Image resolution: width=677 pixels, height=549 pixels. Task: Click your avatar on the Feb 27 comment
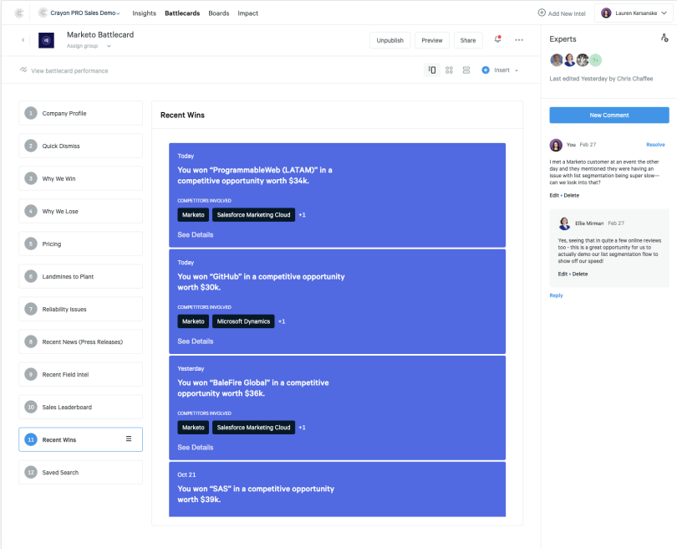(x=556, y=145)
